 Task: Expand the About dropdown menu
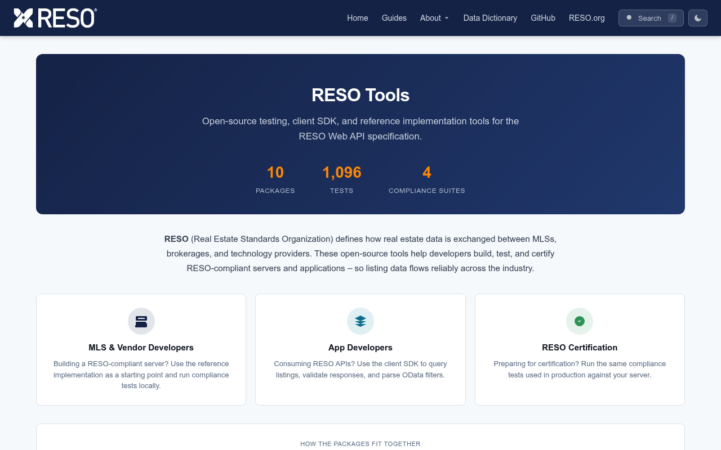point(434,18)
